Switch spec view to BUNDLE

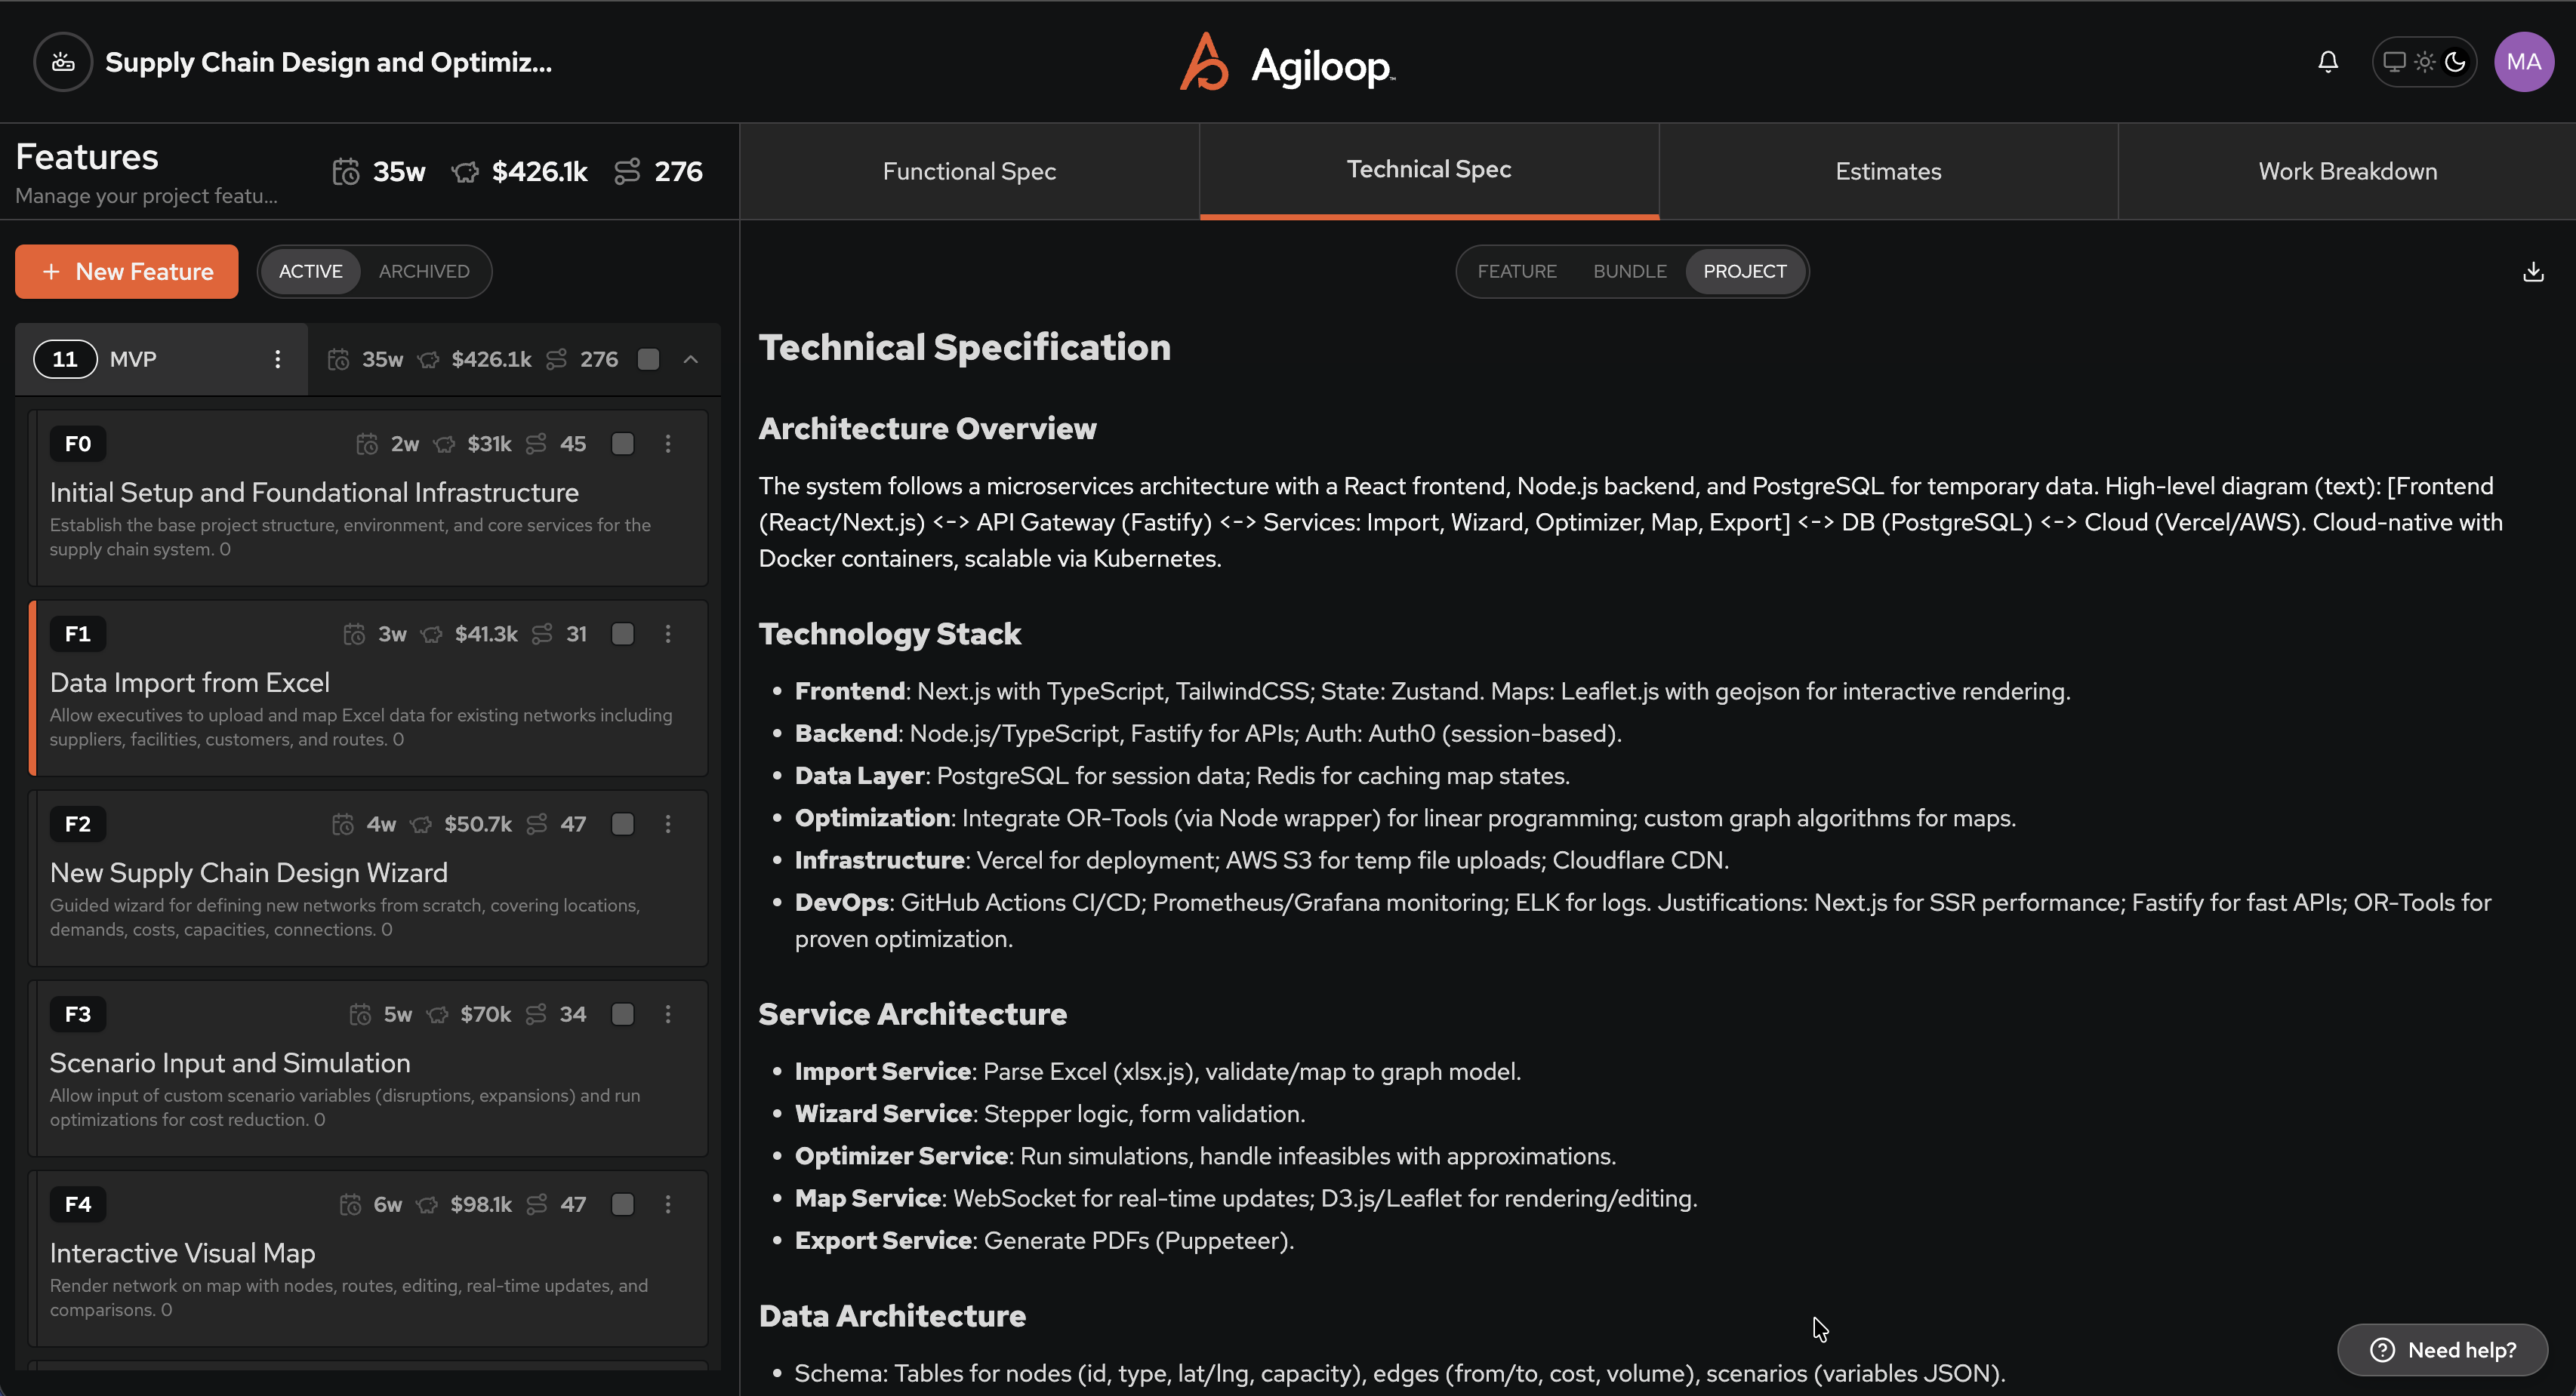(1629, 271)
